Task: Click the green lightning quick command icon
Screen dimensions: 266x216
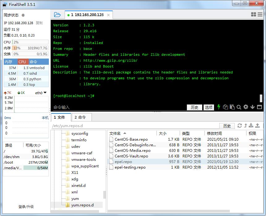Action: (x=219, y=107)
